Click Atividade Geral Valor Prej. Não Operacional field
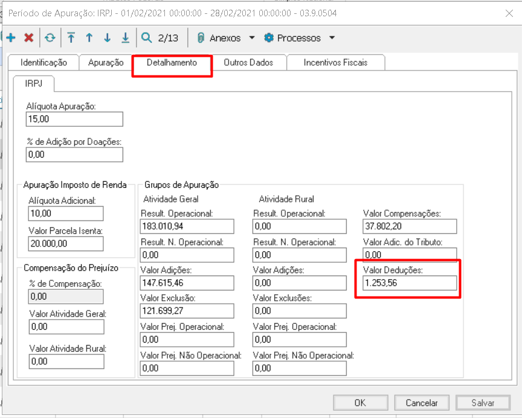The height and width of the screenshot is (418, 522). [187, 368]
